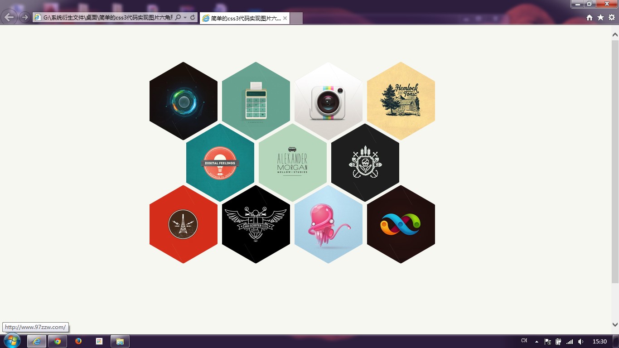
Task: Show hidden system tray icons
Action: [x=537, y=342]
